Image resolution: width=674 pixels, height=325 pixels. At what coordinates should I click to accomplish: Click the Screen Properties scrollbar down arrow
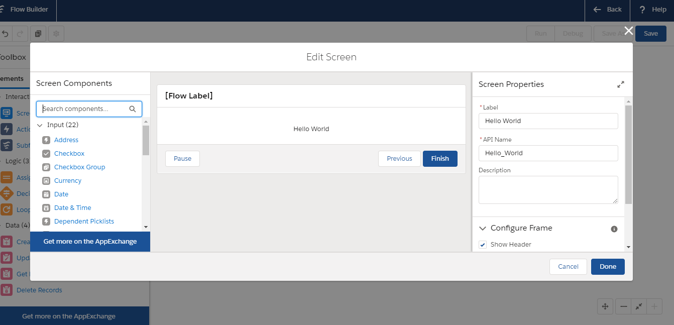coord(628,247)
